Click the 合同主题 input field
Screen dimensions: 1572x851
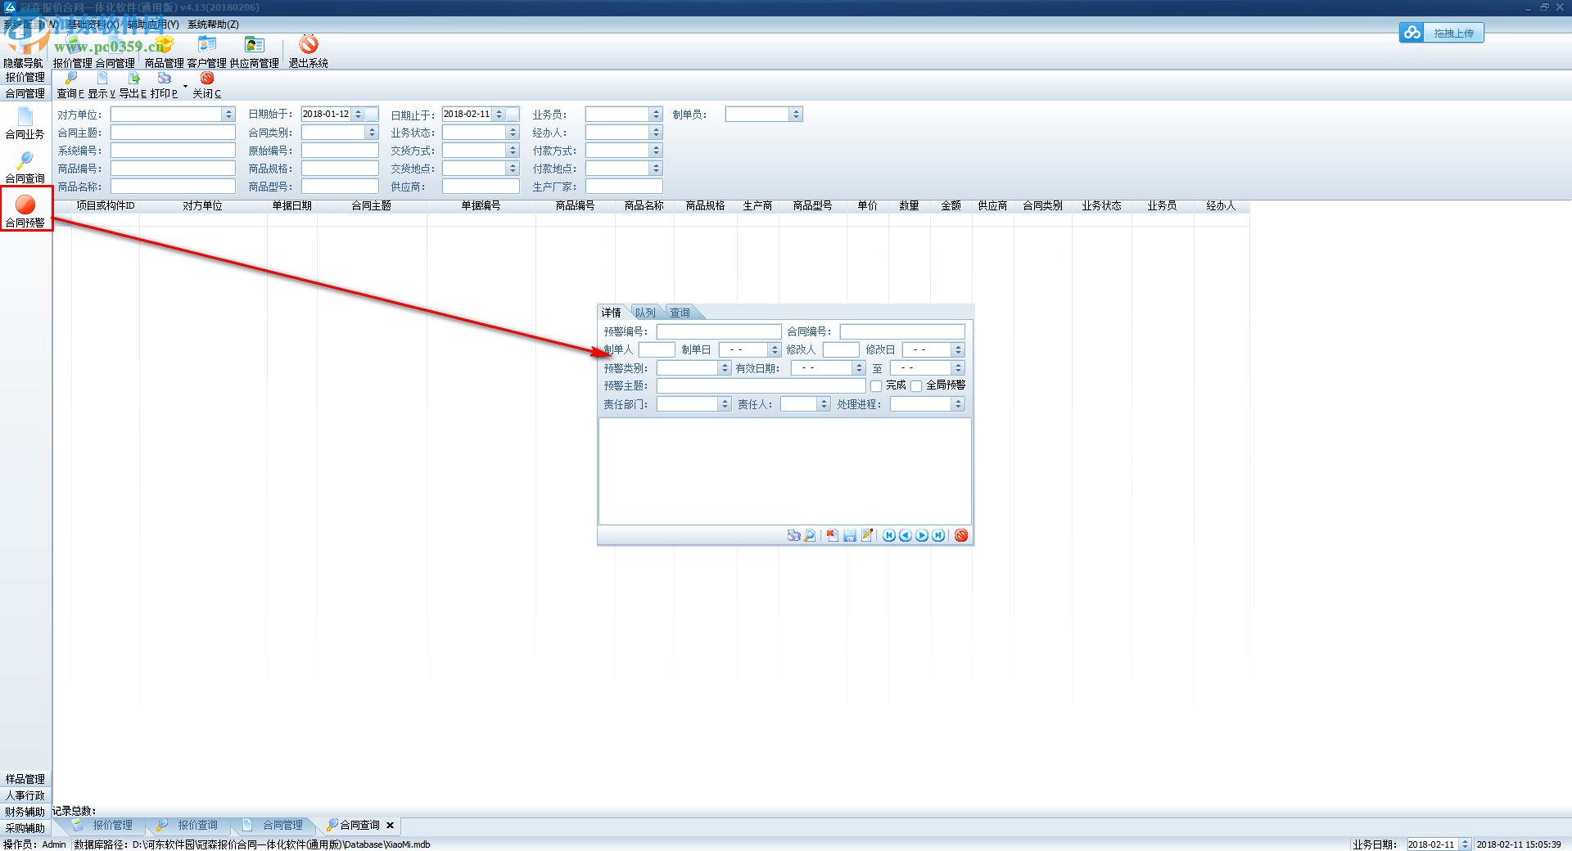pos(173,133)
